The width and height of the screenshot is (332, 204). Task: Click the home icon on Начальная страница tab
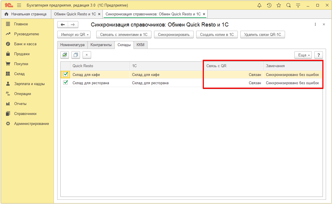pyautogui.click(x=6, y=14)
